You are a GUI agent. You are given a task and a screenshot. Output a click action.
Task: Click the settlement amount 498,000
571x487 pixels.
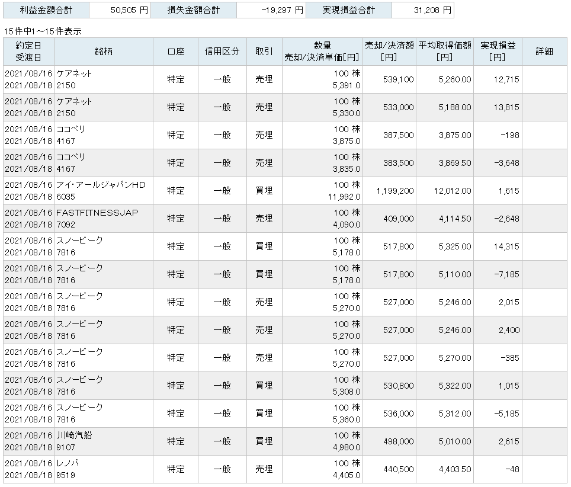[399, 441]
